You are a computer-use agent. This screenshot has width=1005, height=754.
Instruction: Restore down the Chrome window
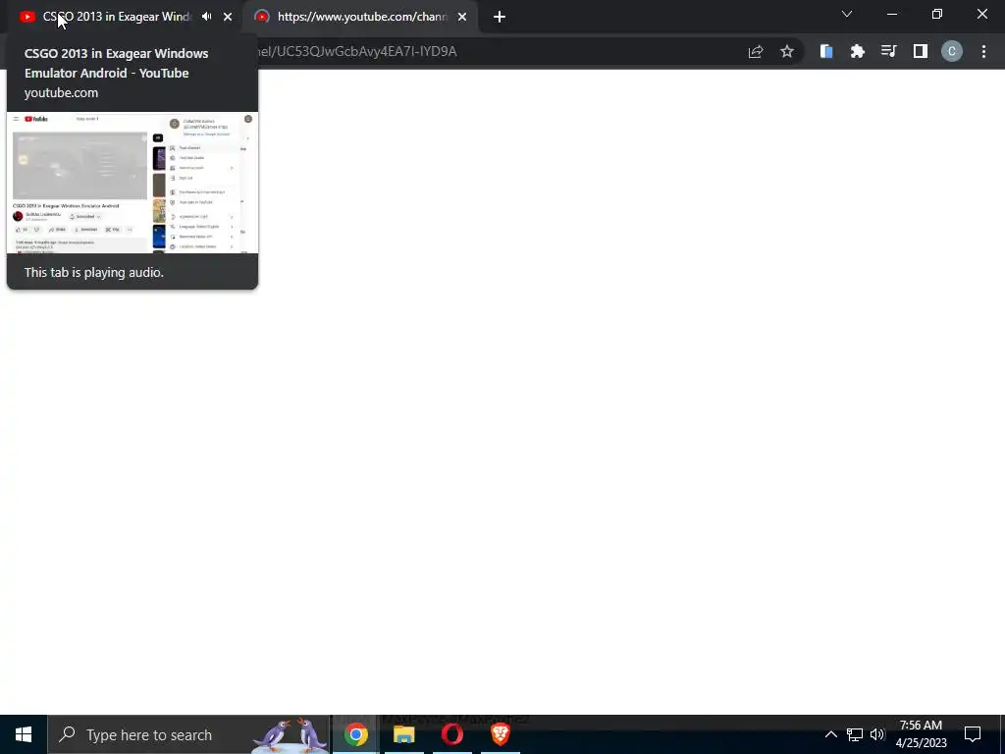pos(937,14)
